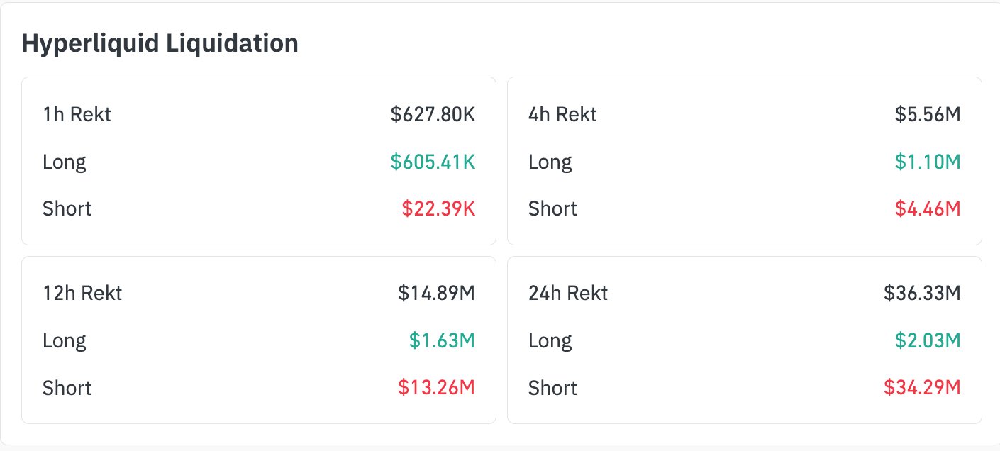Select the 4h Long value $1.10M
The height and width of the screenshot is (451, 1000).
pyautogui.click(x=928, y=162)
